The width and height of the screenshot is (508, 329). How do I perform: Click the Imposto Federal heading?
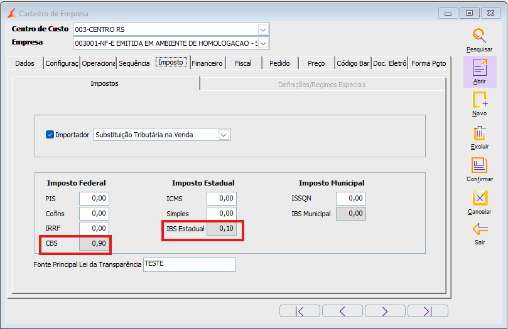click(x=77, y=183)
